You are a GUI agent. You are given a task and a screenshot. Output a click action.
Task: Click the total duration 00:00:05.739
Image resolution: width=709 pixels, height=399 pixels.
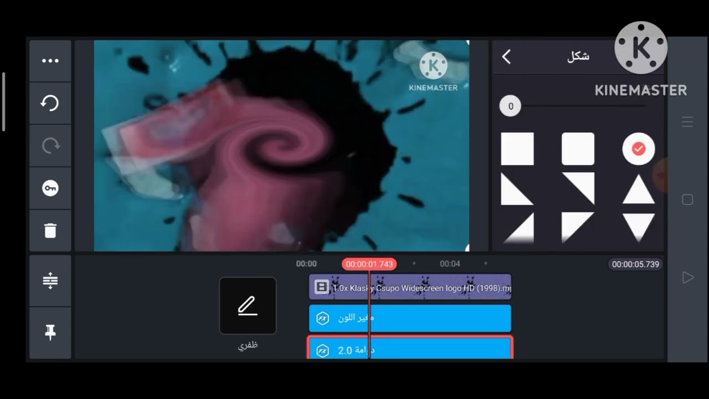point(635,264)
